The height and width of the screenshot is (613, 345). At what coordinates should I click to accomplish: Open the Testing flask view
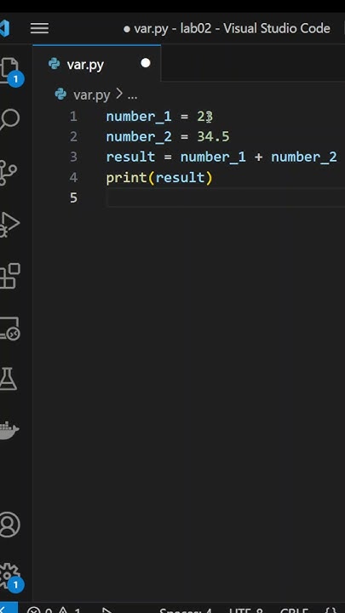click(x=8, y=378)
